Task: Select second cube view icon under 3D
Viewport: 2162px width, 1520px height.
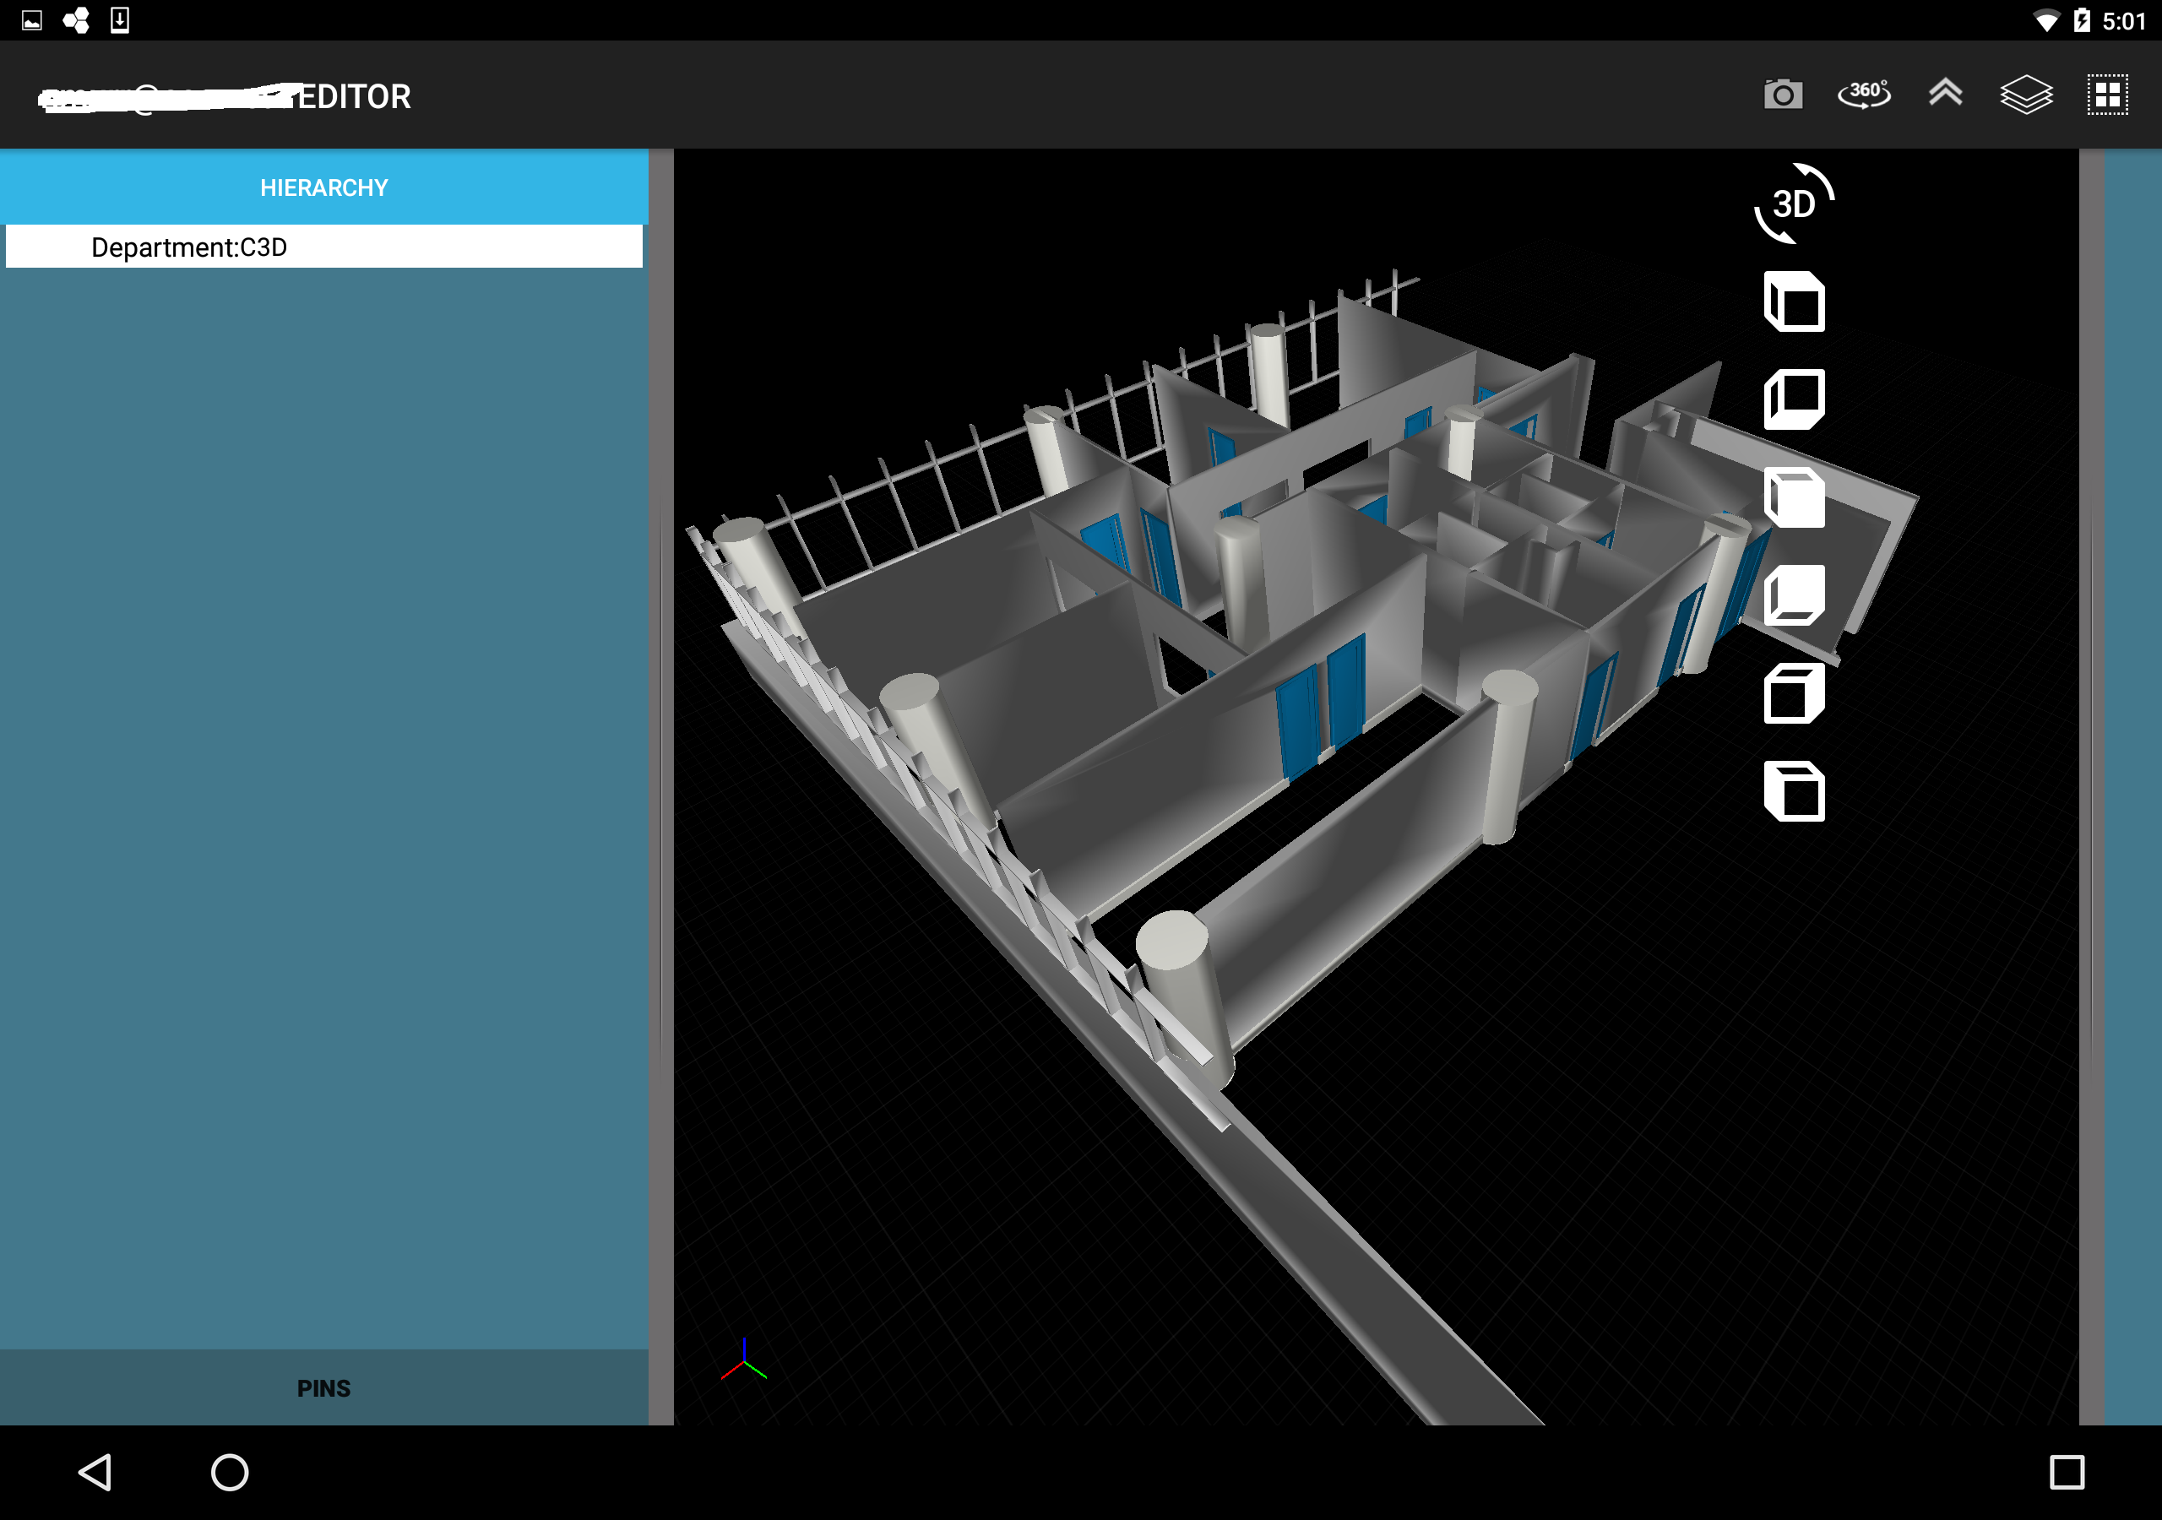Action: (1793, 399)
